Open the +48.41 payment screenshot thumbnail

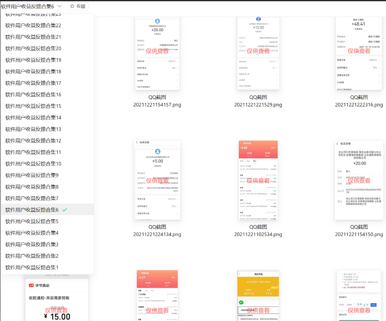pyautogui.click(x=359, y=53)
